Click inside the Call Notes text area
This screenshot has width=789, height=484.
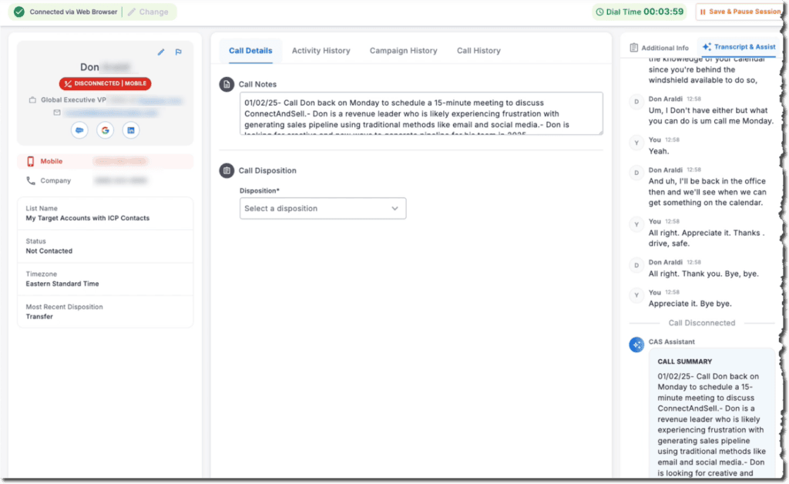click(421, 113)
